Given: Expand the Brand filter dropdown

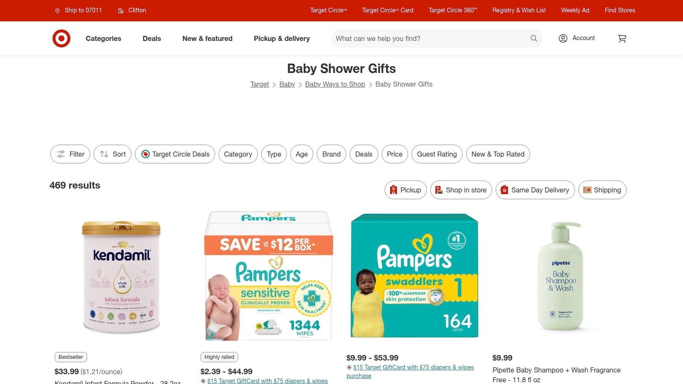Looking at the screenshot, I should click(331, 154).
